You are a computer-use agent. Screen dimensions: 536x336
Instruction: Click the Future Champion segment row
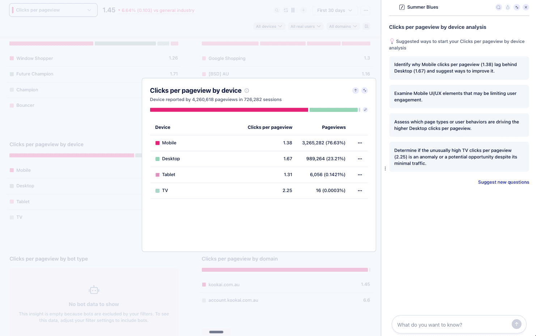94,74
